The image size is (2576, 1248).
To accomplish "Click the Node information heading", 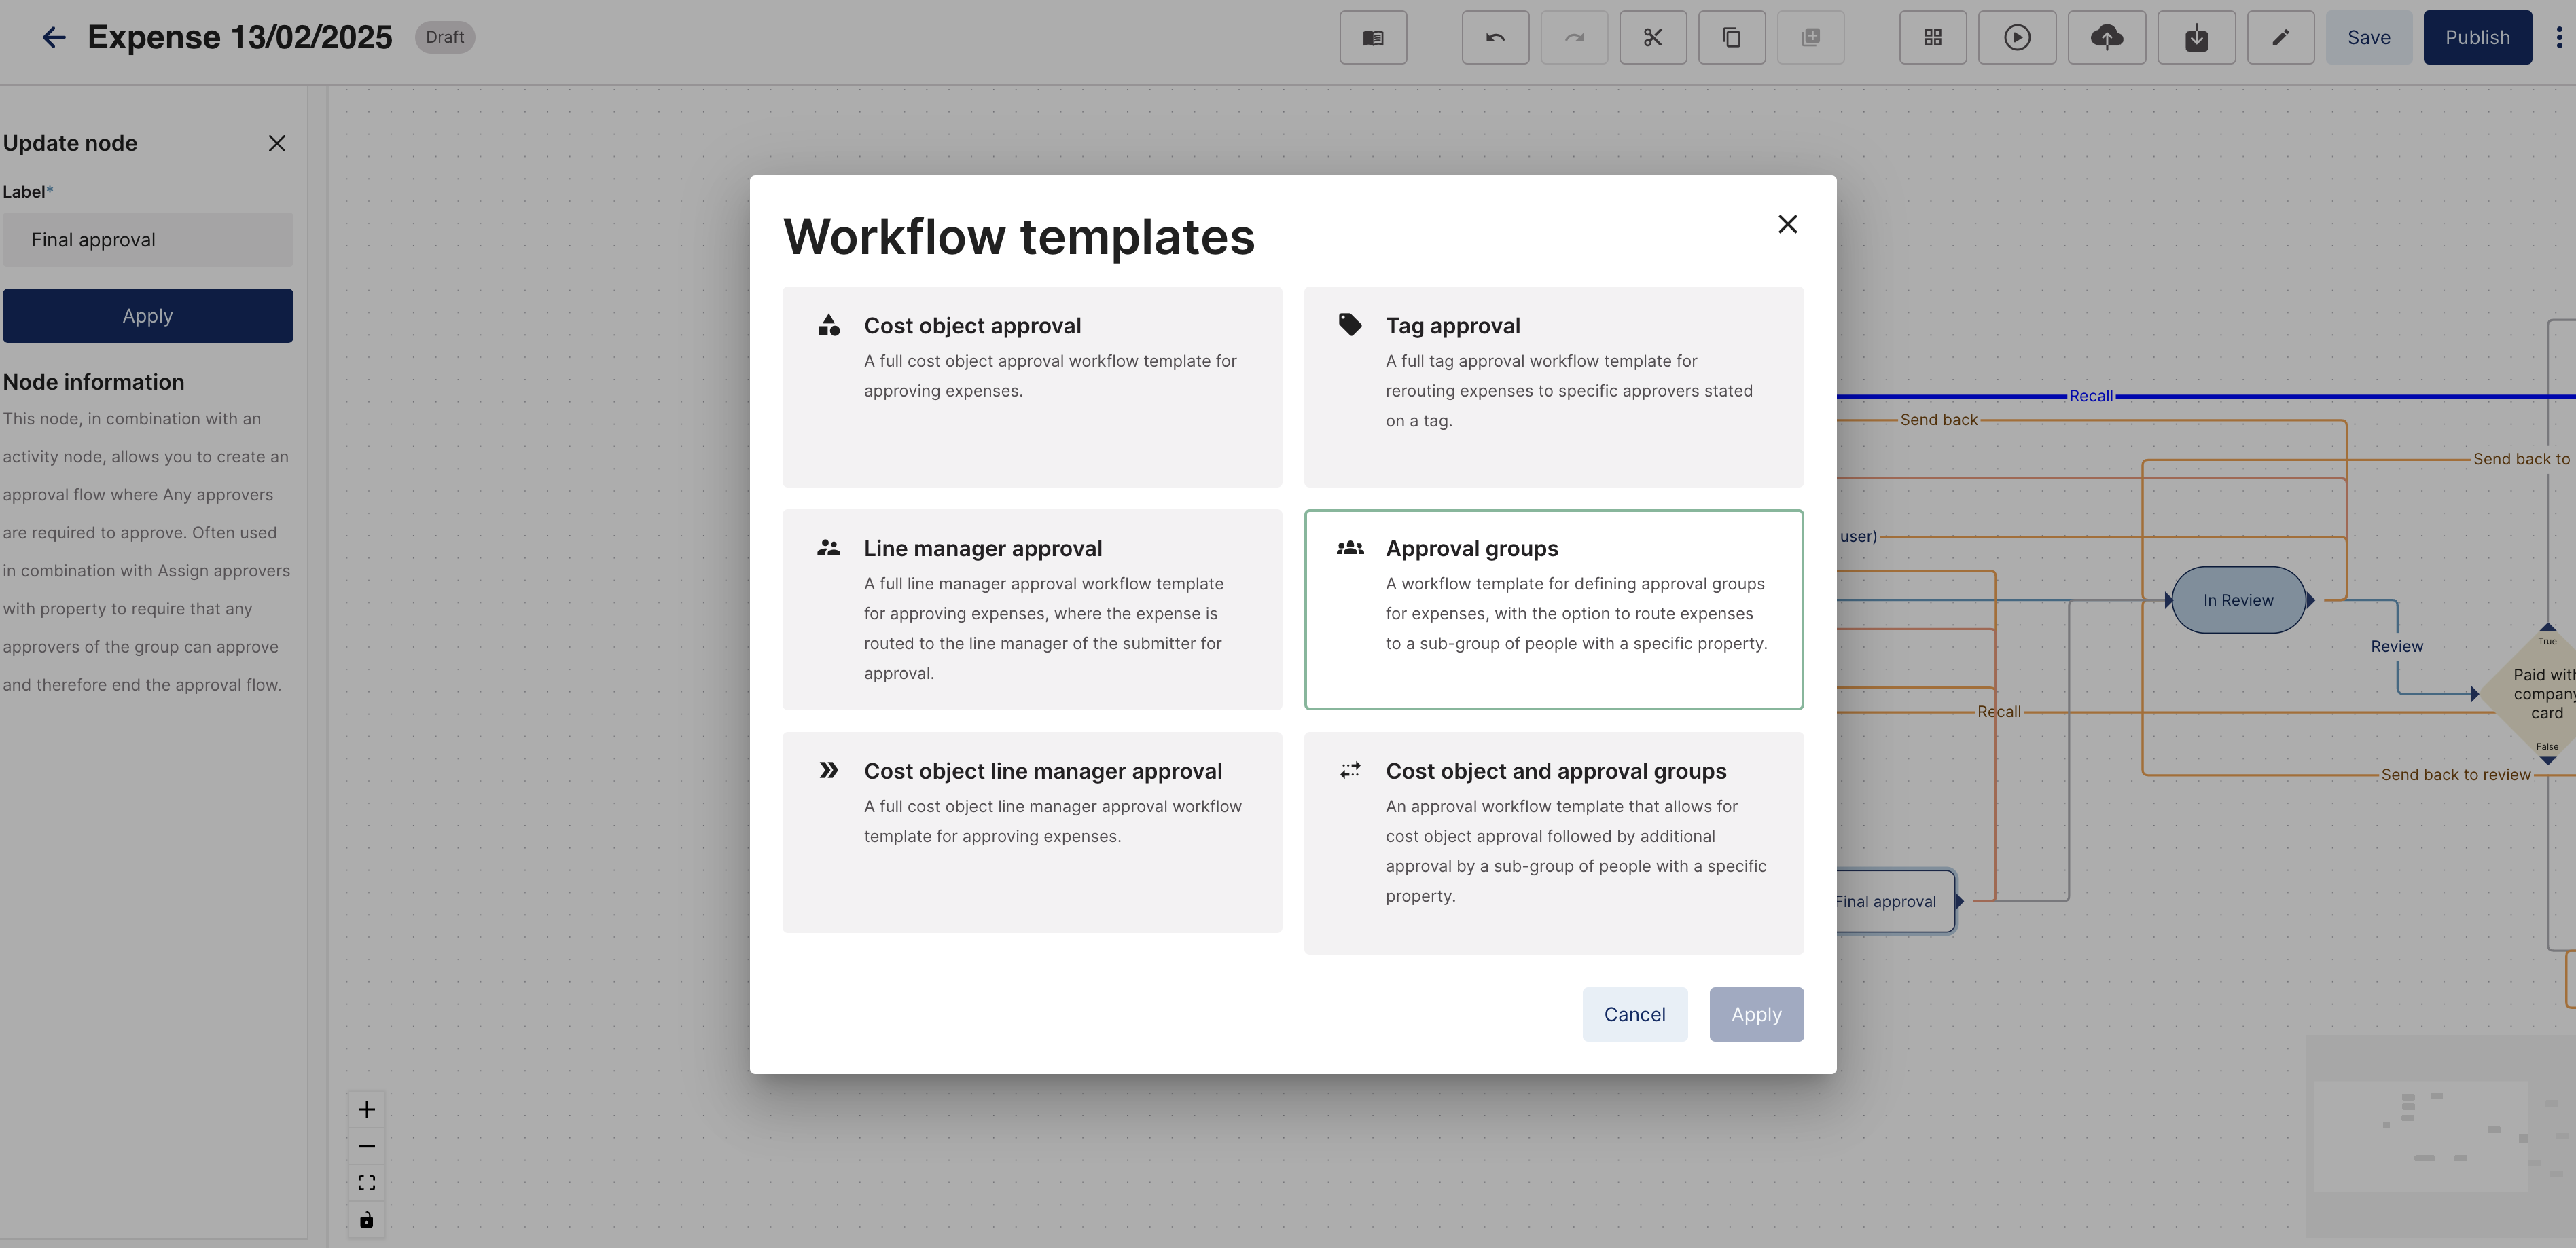I will point(94,382).
